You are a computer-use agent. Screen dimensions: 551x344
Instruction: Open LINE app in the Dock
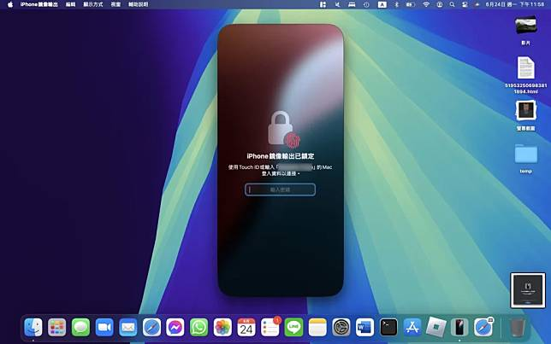[294, 327]
